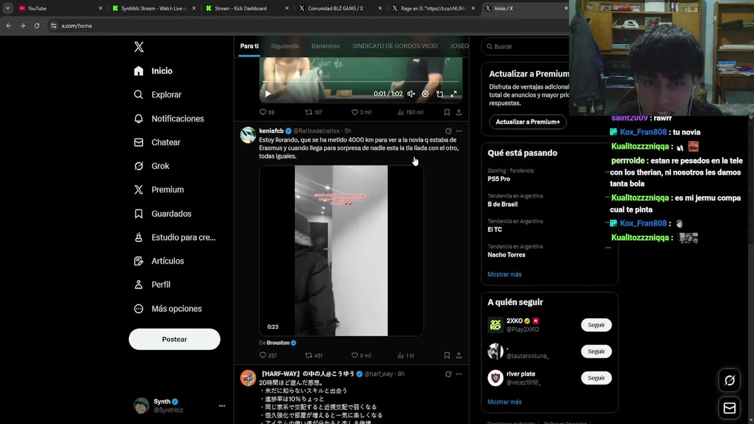Open Chatear messages
Viewport: 754px width, 424px height.
157,143
